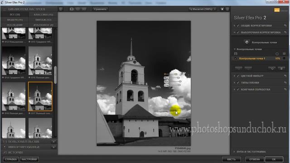Select split preview view mode
Viewport: 290px width, 163px height.
click(77, 9)
